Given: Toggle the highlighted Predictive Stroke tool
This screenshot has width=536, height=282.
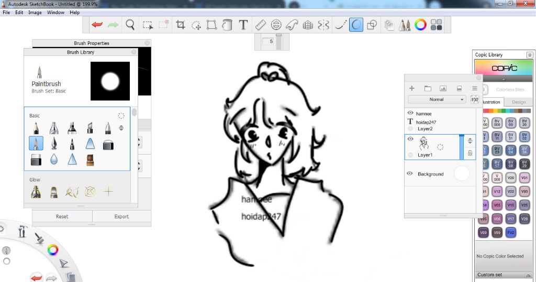Looking at the screenshot, I should 356,25.
